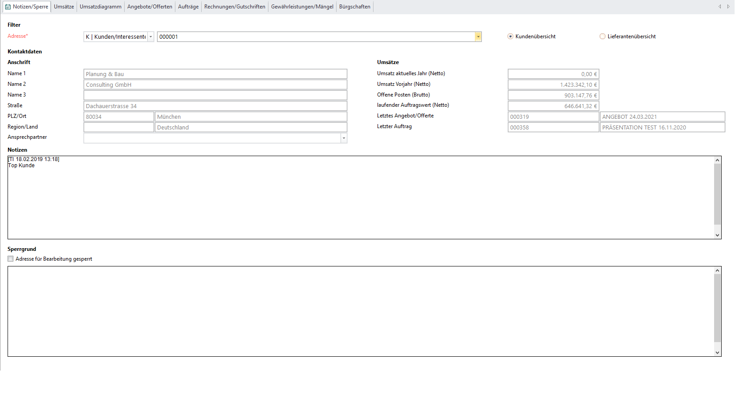Enable 'Adresse für Bearbeitung gesperrt' checkbox
Image resolution: width=735 pixels, height=399 pixels.
(x=11, y=259)
